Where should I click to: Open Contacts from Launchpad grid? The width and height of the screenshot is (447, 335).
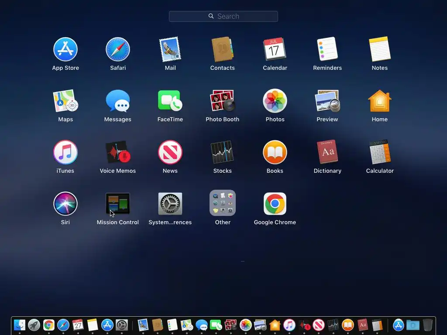(222, 49)
